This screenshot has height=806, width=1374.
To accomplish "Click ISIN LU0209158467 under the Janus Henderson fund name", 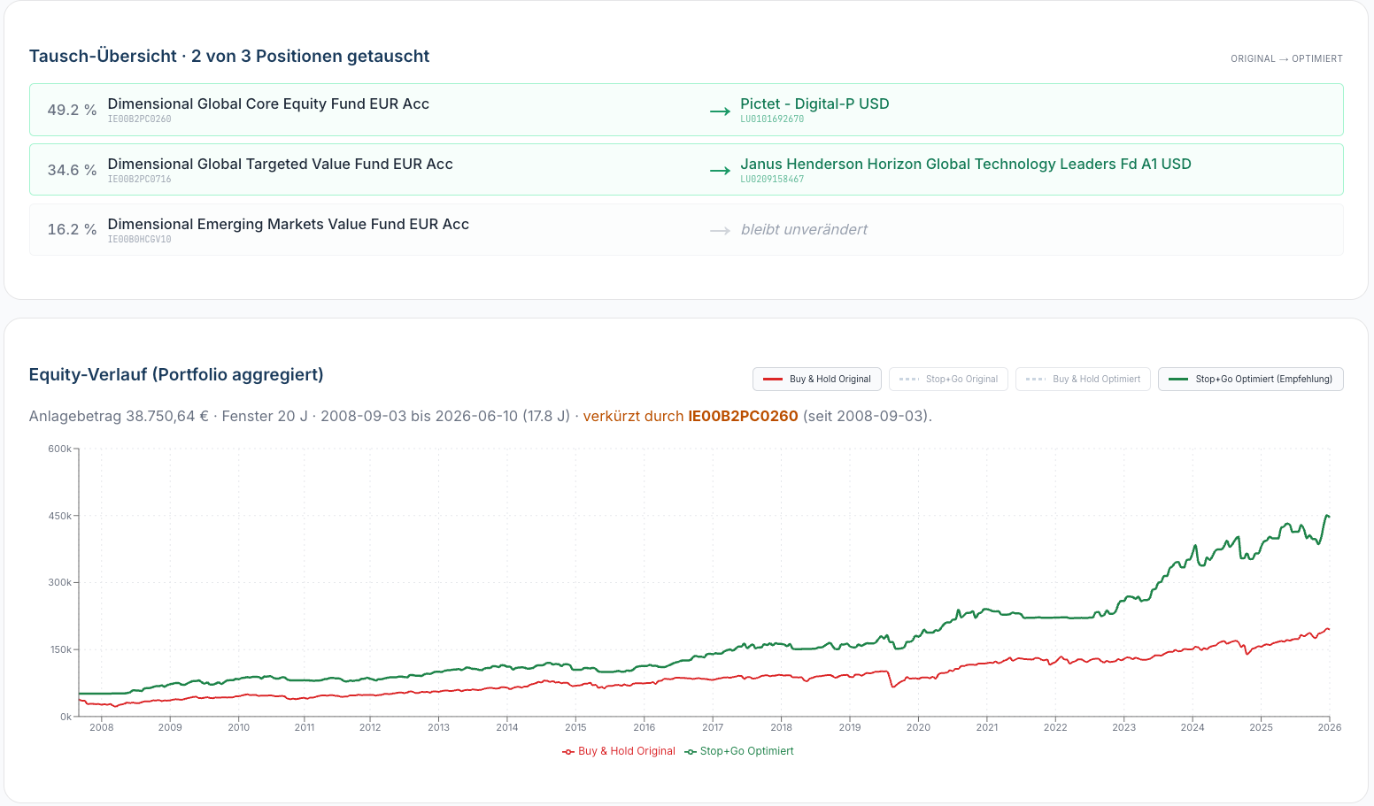I will (x=772, y=179).
